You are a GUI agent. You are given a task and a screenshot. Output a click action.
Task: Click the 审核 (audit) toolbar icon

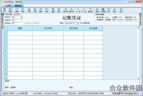pos(29,10)
